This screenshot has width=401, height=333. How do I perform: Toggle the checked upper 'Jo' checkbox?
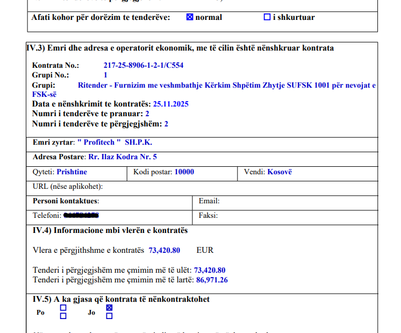click(x=110, y=308)
